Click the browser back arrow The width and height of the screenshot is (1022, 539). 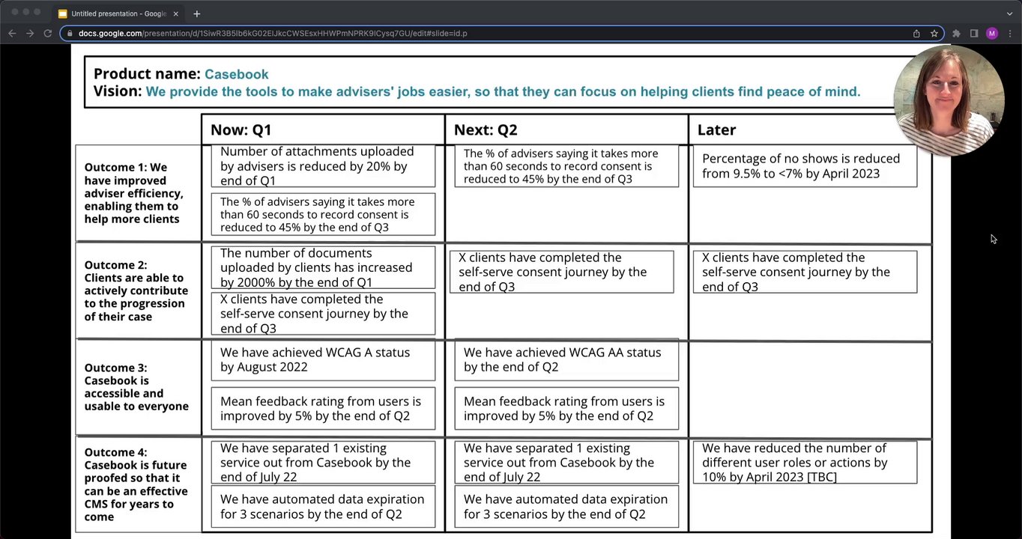coord(12,33)
